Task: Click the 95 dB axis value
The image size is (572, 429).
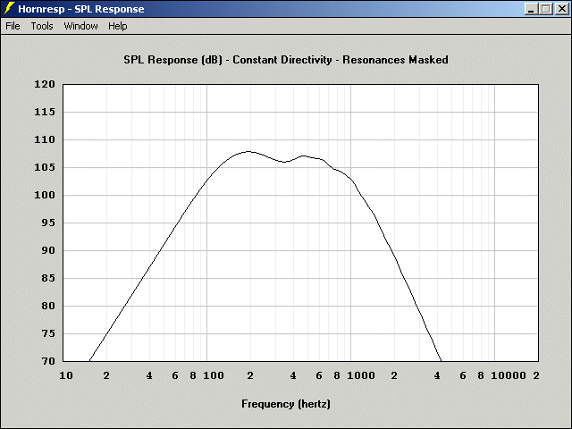Action: (x=48, y=223)
